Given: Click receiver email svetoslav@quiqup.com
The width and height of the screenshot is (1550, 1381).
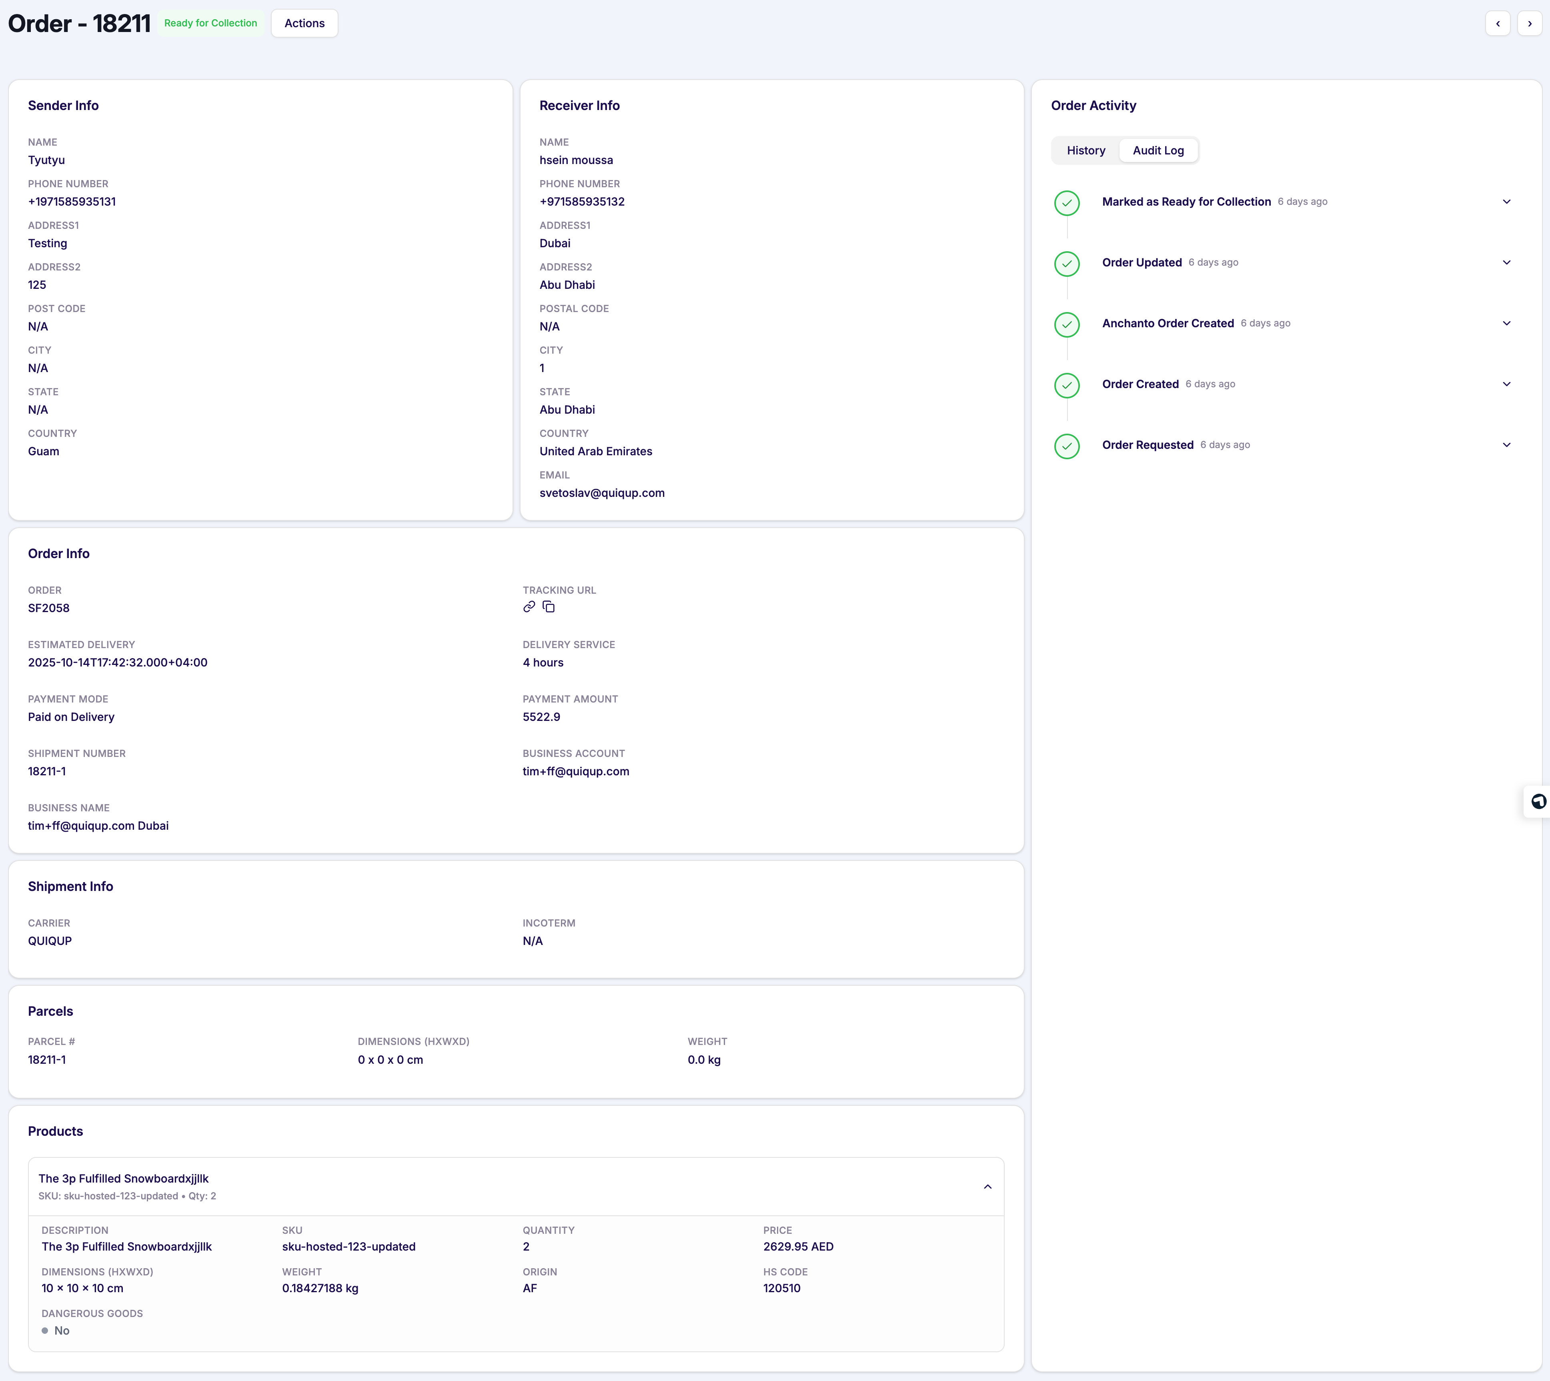Looking at the screenshot, I should [x=602, y=492].
